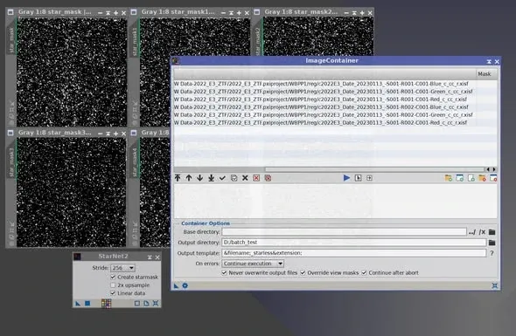This screenshot has width=516, height=336.
Task: Click the cursor-in-box icon beside play
Action: pos(358,178)
